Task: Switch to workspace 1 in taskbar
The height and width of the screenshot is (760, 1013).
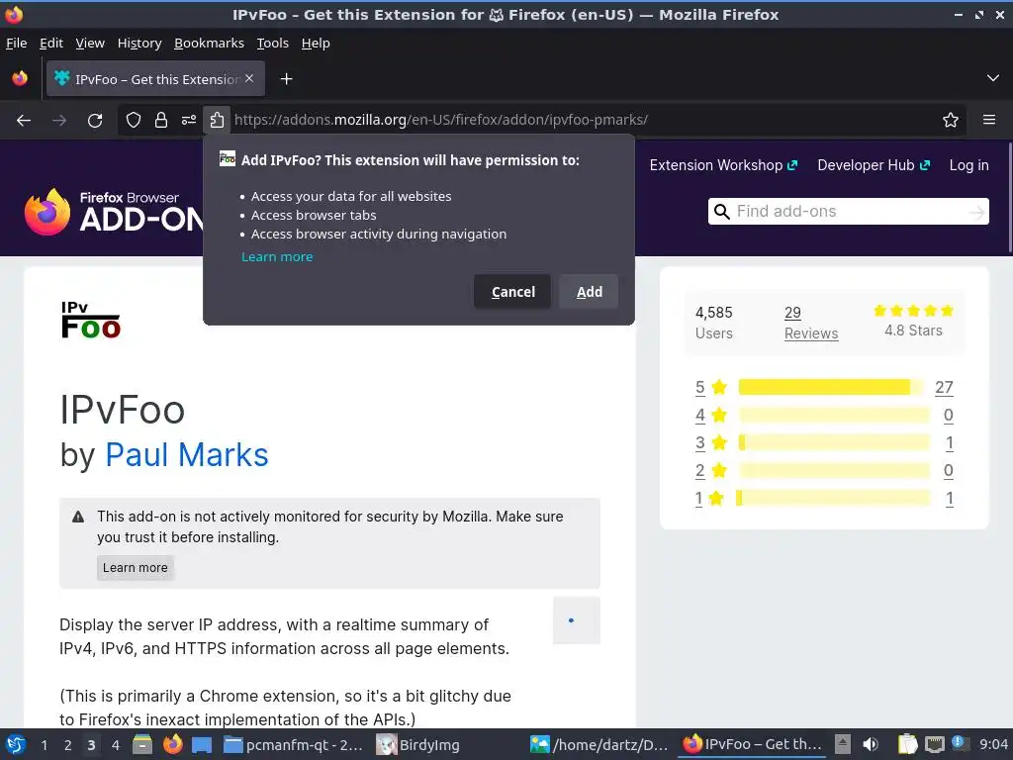Action: click(x=44, y=745)
